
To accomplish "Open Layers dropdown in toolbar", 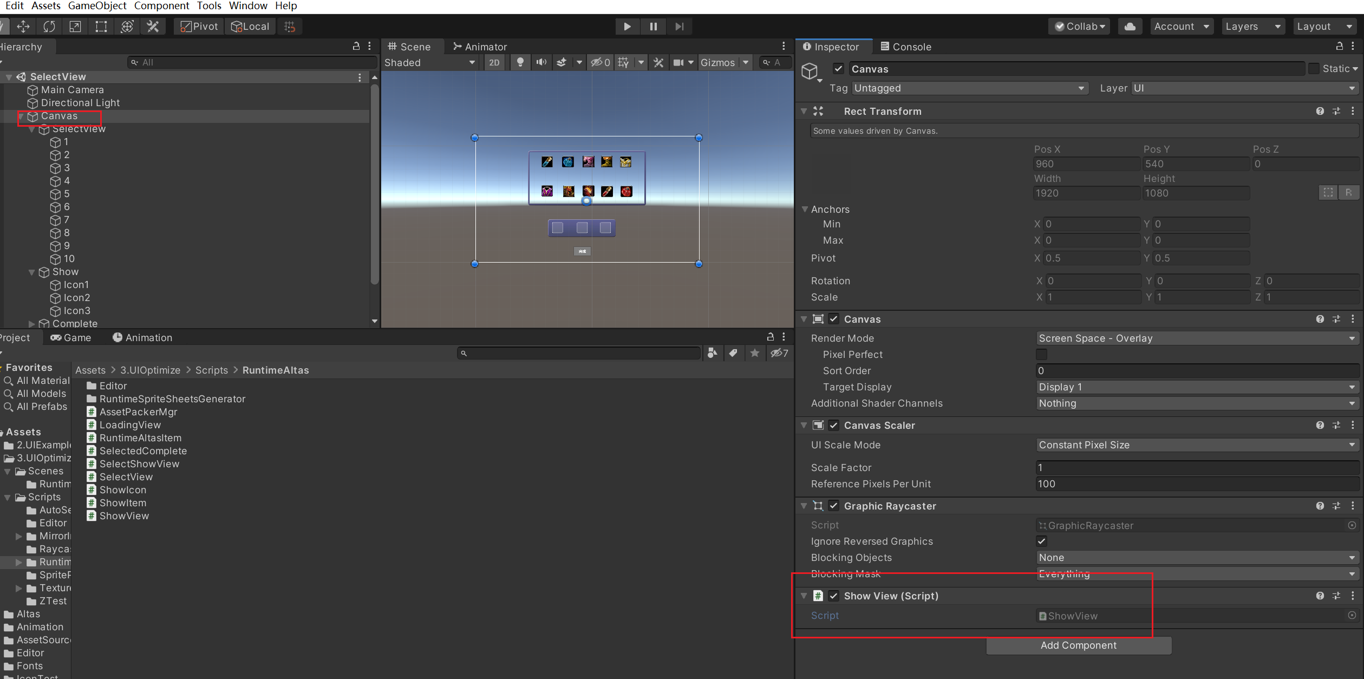I will tap(1253, 27).
